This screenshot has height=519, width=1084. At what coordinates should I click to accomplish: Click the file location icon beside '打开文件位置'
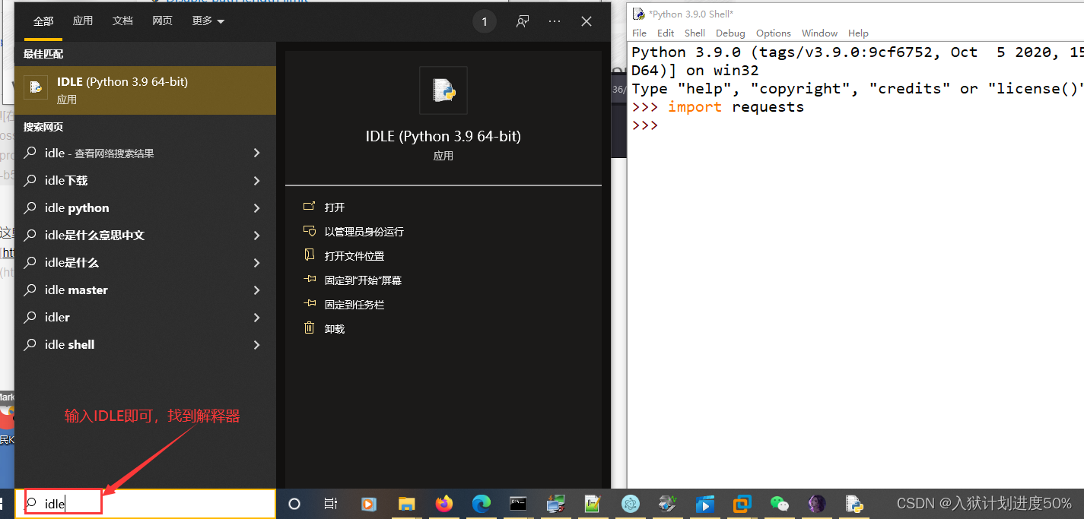point(309,255)
